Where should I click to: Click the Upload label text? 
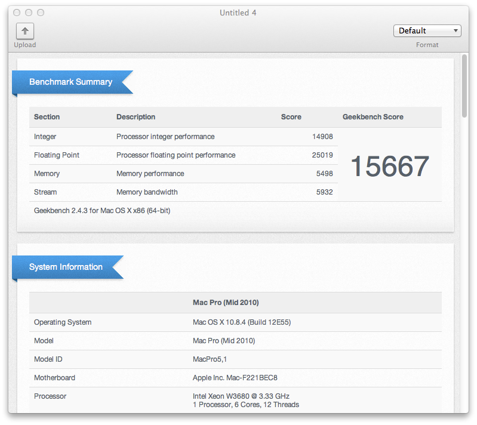click(x=25, y=45)
